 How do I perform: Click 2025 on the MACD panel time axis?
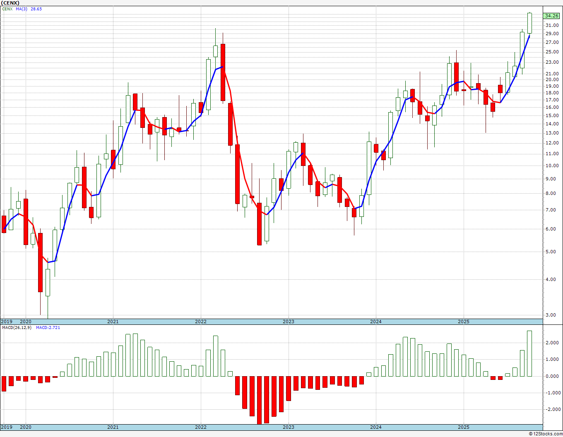coord(464,427)
